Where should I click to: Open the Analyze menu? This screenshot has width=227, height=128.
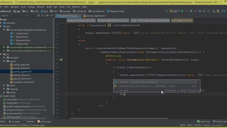(32, 7)
